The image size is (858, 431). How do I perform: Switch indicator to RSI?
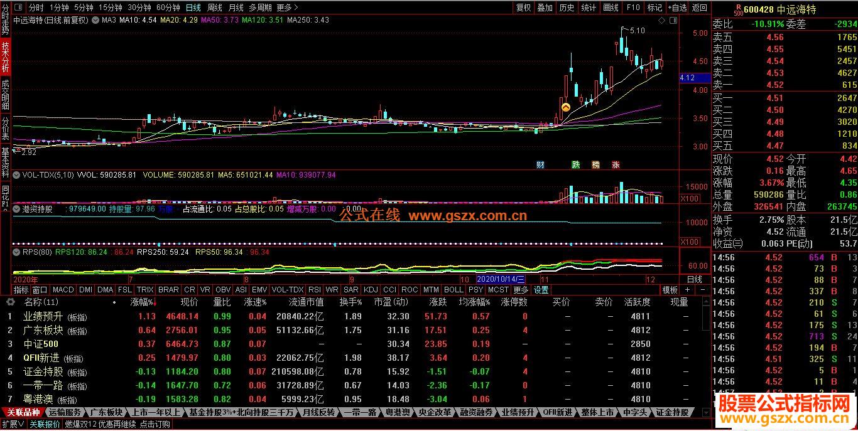(x=315, y=290)
